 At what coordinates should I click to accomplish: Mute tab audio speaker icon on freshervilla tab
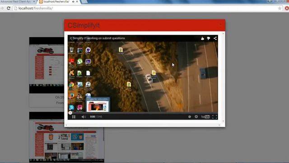click(x=73, y=2)
